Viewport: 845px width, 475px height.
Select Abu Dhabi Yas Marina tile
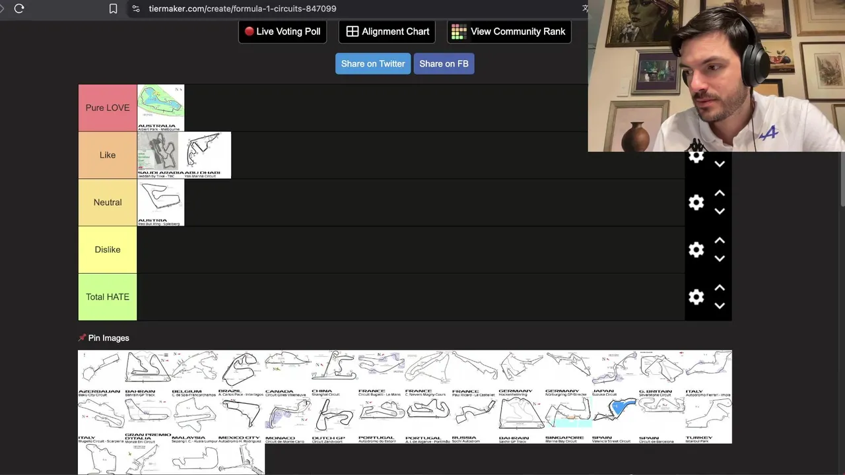pyautogui.click(x=207, y=155)
